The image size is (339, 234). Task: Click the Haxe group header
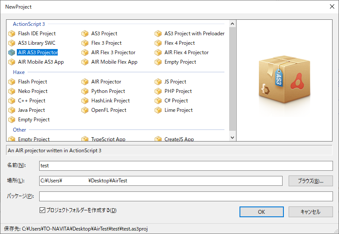coord(19,72)
